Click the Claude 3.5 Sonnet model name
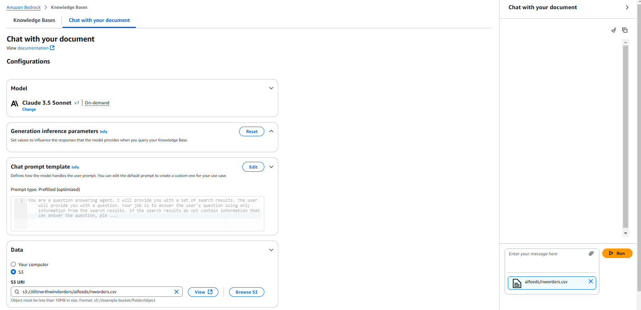Screen dimensions: 641x310 click(x=47, y=103)
